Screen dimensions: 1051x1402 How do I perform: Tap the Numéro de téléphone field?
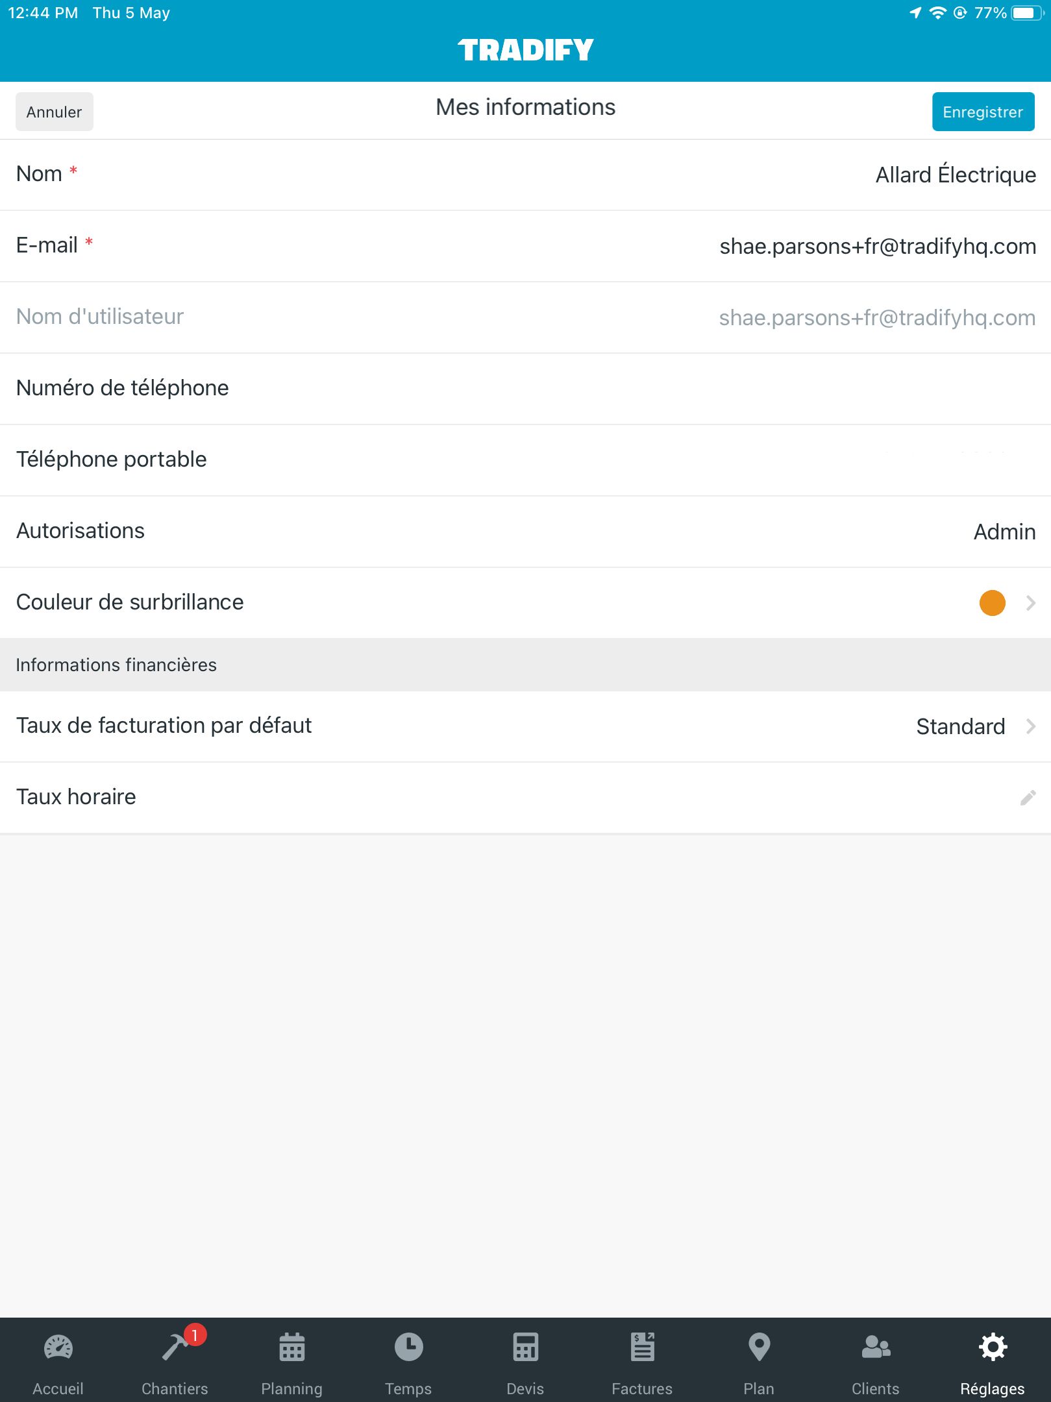pos(525,389)
